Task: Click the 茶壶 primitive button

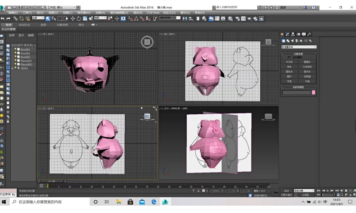Action: [289, 81]
